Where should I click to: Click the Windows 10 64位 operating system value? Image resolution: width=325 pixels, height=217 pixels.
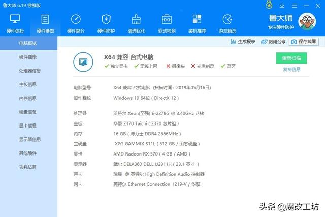pyautogui.click(x=146, y=98)
